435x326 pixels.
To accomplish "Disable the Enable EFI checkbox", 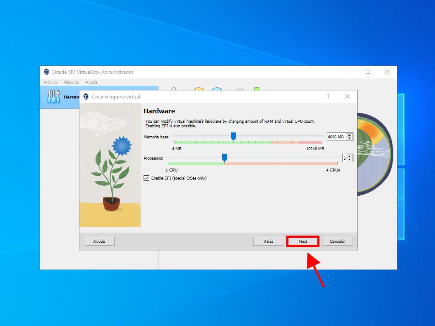I will [147, 178].
